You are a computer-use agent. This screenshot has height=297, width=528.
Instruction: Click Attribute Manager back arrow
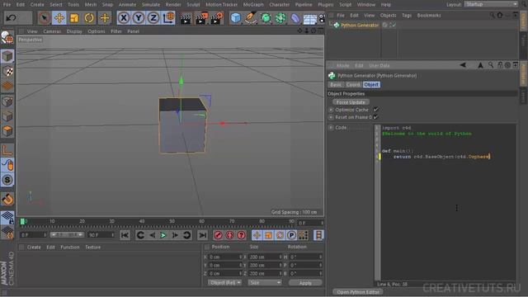[x=463, y=65]
